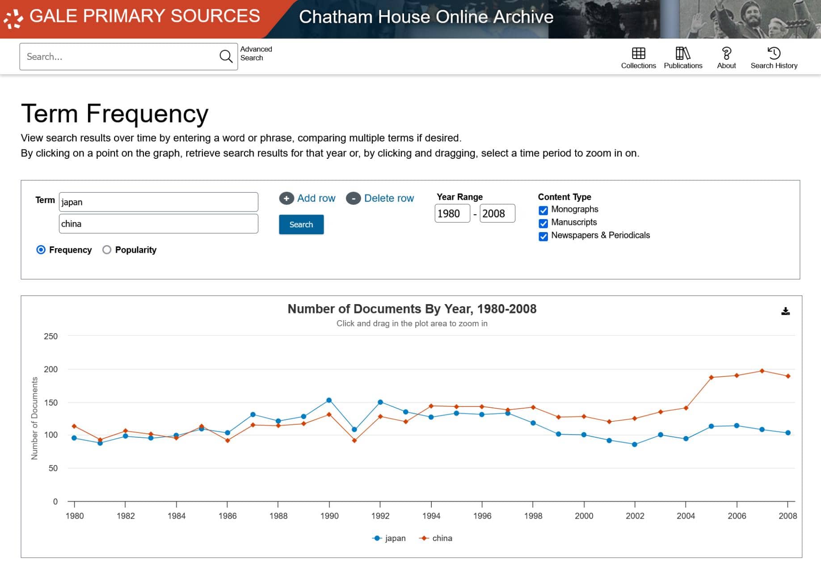Uncheck the Monographs checkbox

click(x=543, y=210)
